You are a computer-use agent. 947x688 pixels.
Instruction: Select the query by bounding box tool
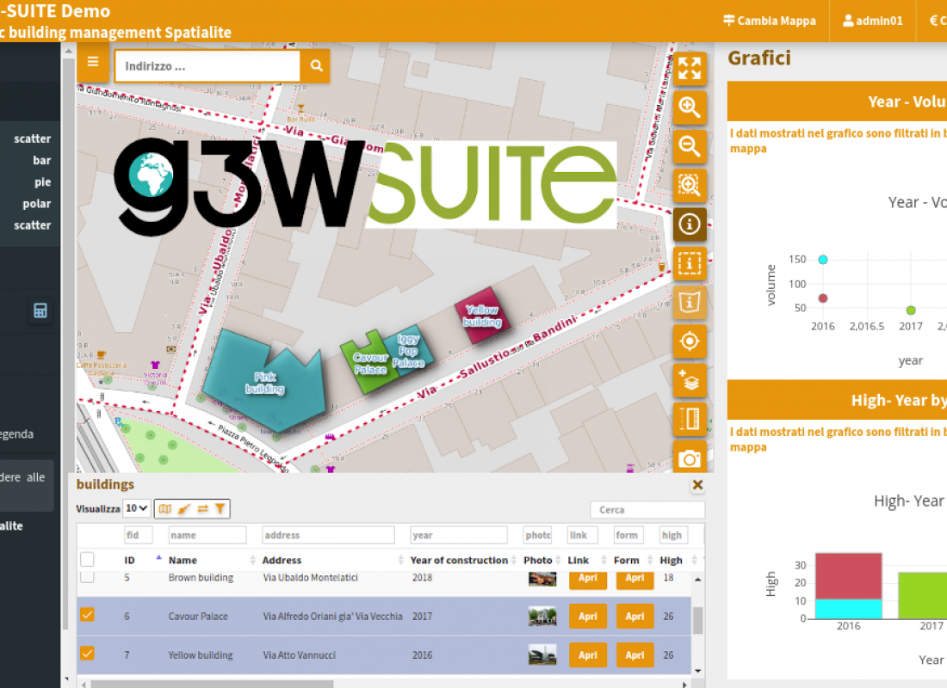pos(689,264)
